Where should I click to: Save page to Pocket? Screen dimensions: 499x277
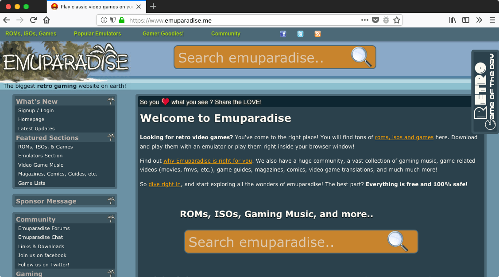click(375, 20)
